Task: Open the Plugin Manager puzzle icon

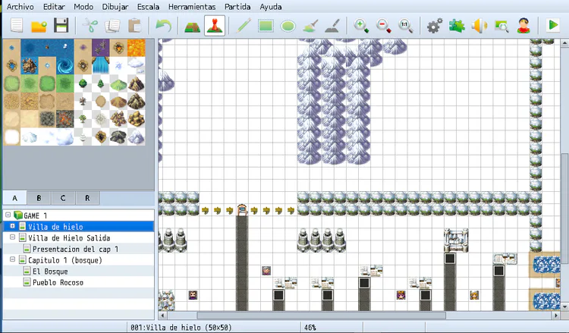Action: pyautogui.click(x=457, y=26)
